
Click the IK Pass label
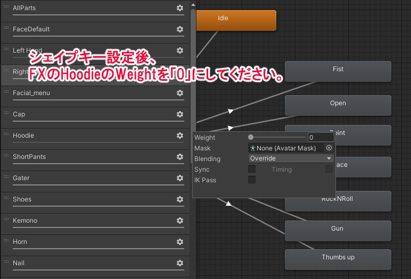click(205, 180)
